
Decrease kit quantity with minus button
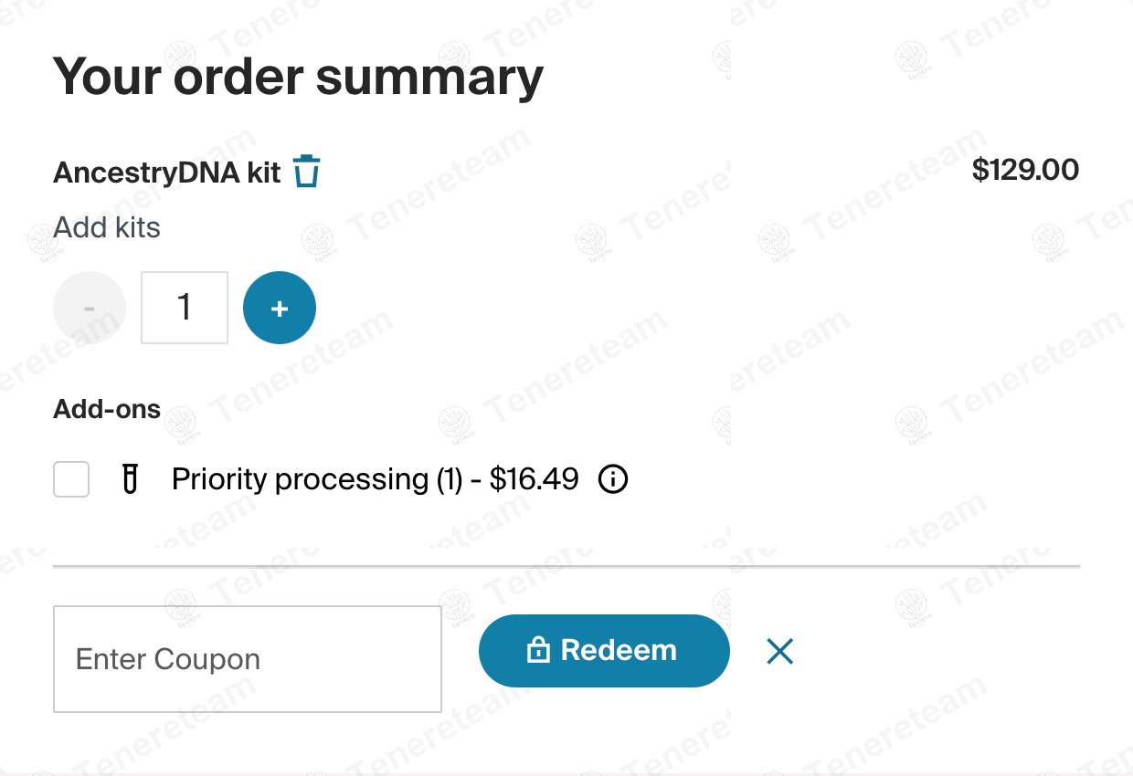coord(90,308)
